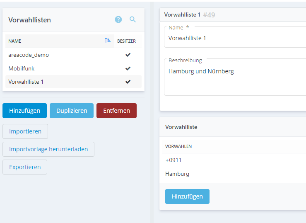Click the help question mark icon
The width and height of the screenshot is (306, 223).
pos(118,19)
